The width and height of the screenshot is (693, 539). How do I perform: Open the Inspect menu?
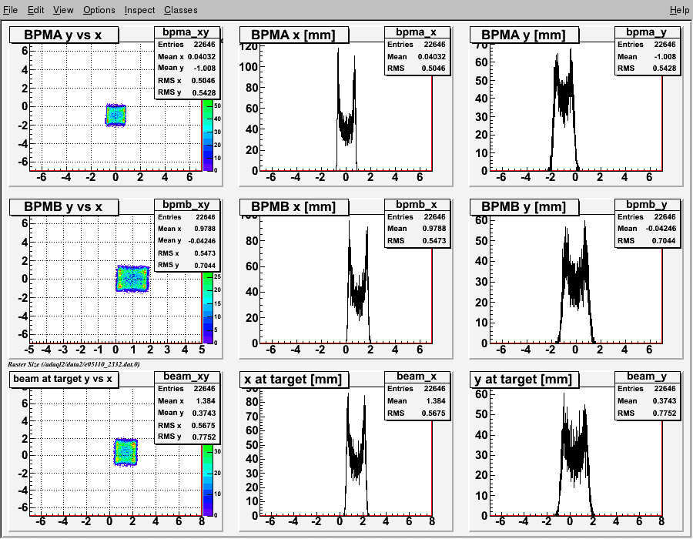(139, 10)
